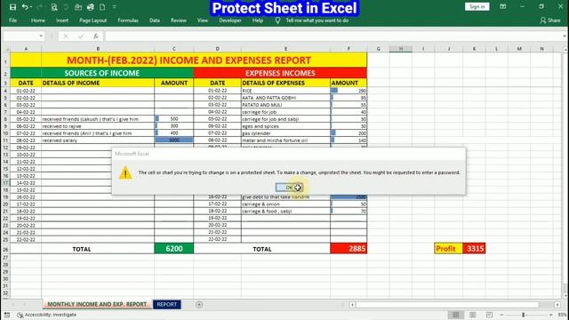Click the Print Preview icon in Quick Access Toolbar
The image size is (569, 320).
pos(54,7)
